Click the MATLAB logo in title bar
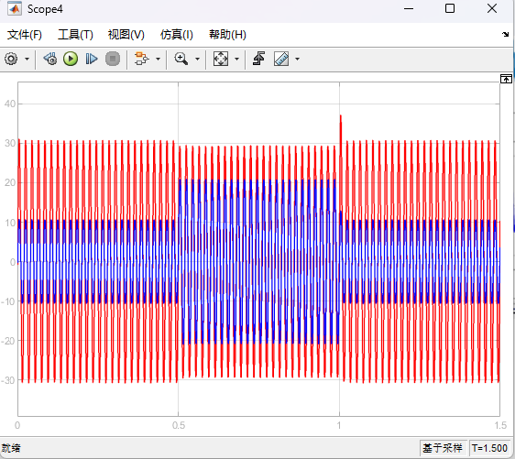This screenshot has height=459, width=515. click(15, 9)
